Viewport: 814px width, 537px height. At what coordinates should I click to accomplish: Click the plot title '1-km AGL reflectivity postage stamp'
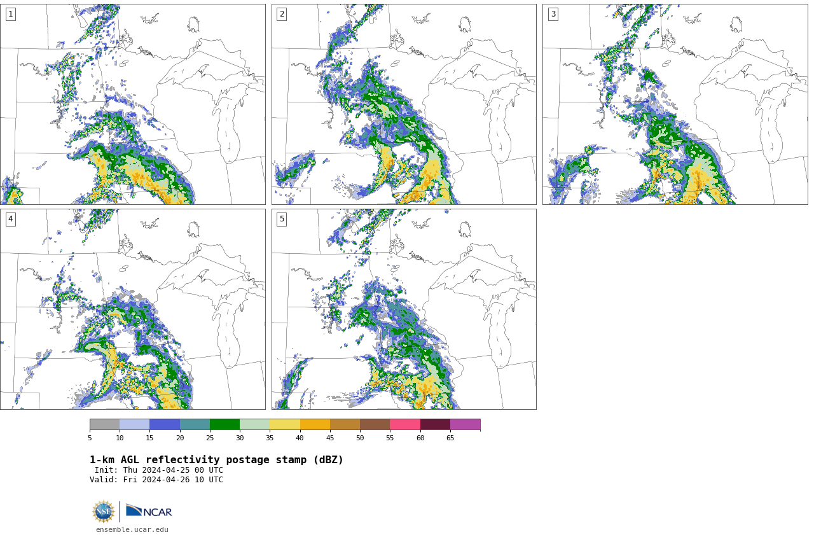tap(216, 460)
